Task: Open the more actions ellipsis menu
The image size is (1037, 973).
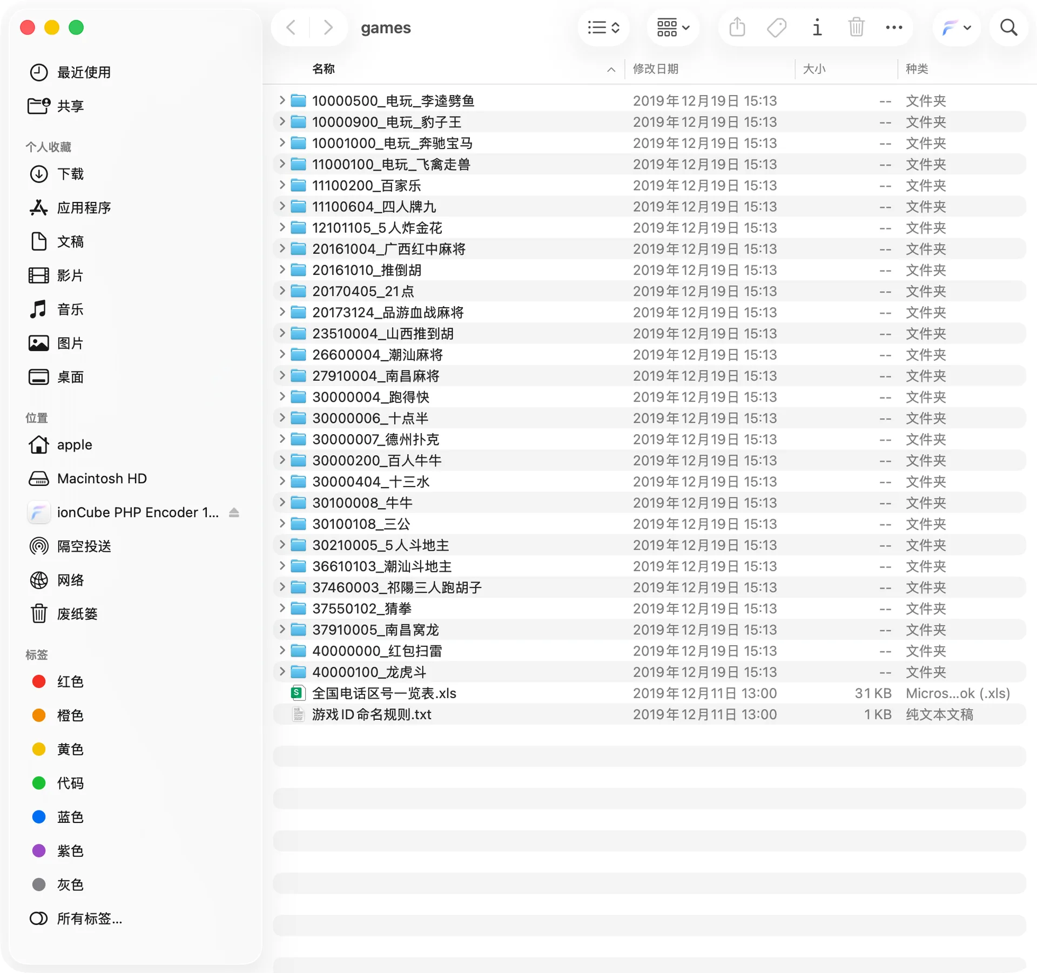Action: pyautogui.click(x=894, y=27)
